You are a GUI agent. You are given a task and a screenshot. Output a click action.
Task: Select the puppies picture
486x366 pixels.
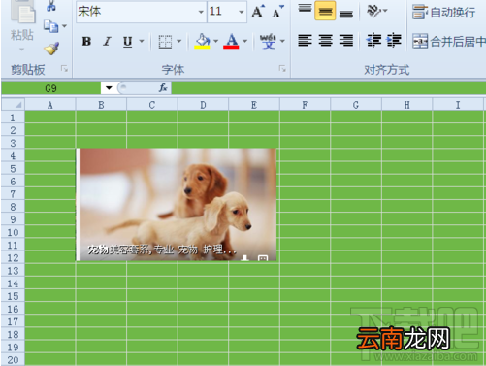[176, 205]
